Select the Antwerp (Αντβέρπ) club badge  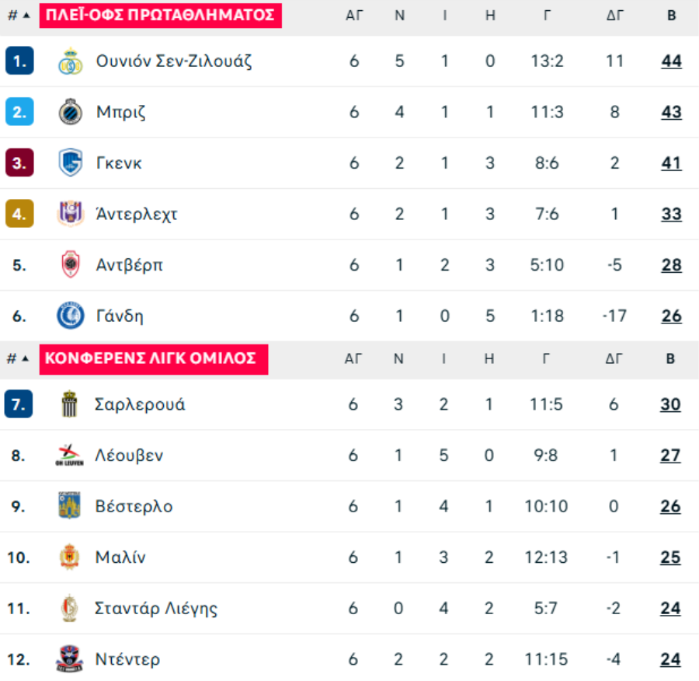tap(71, 264)
